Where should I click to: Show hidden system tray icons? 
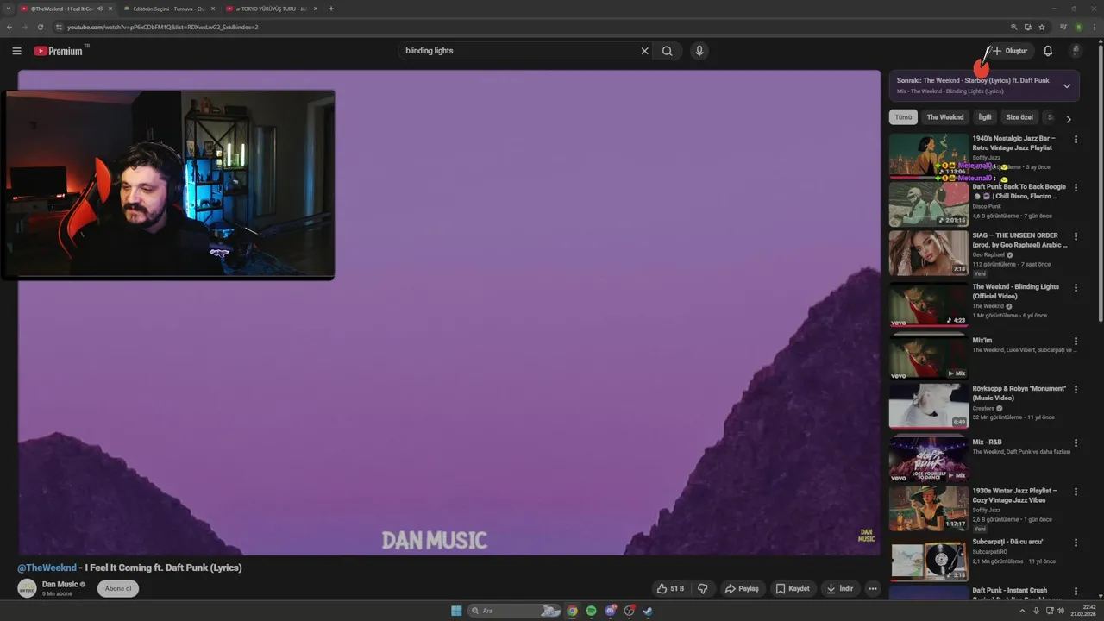click(x=1023, y=611)
